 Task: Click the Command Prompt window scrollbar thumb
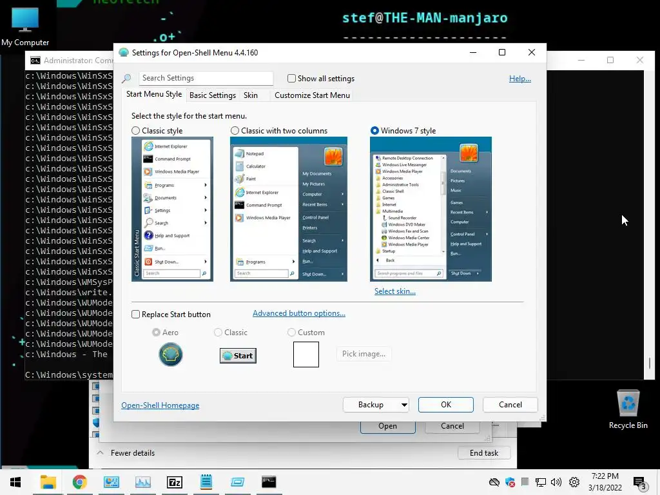point(650,364)
